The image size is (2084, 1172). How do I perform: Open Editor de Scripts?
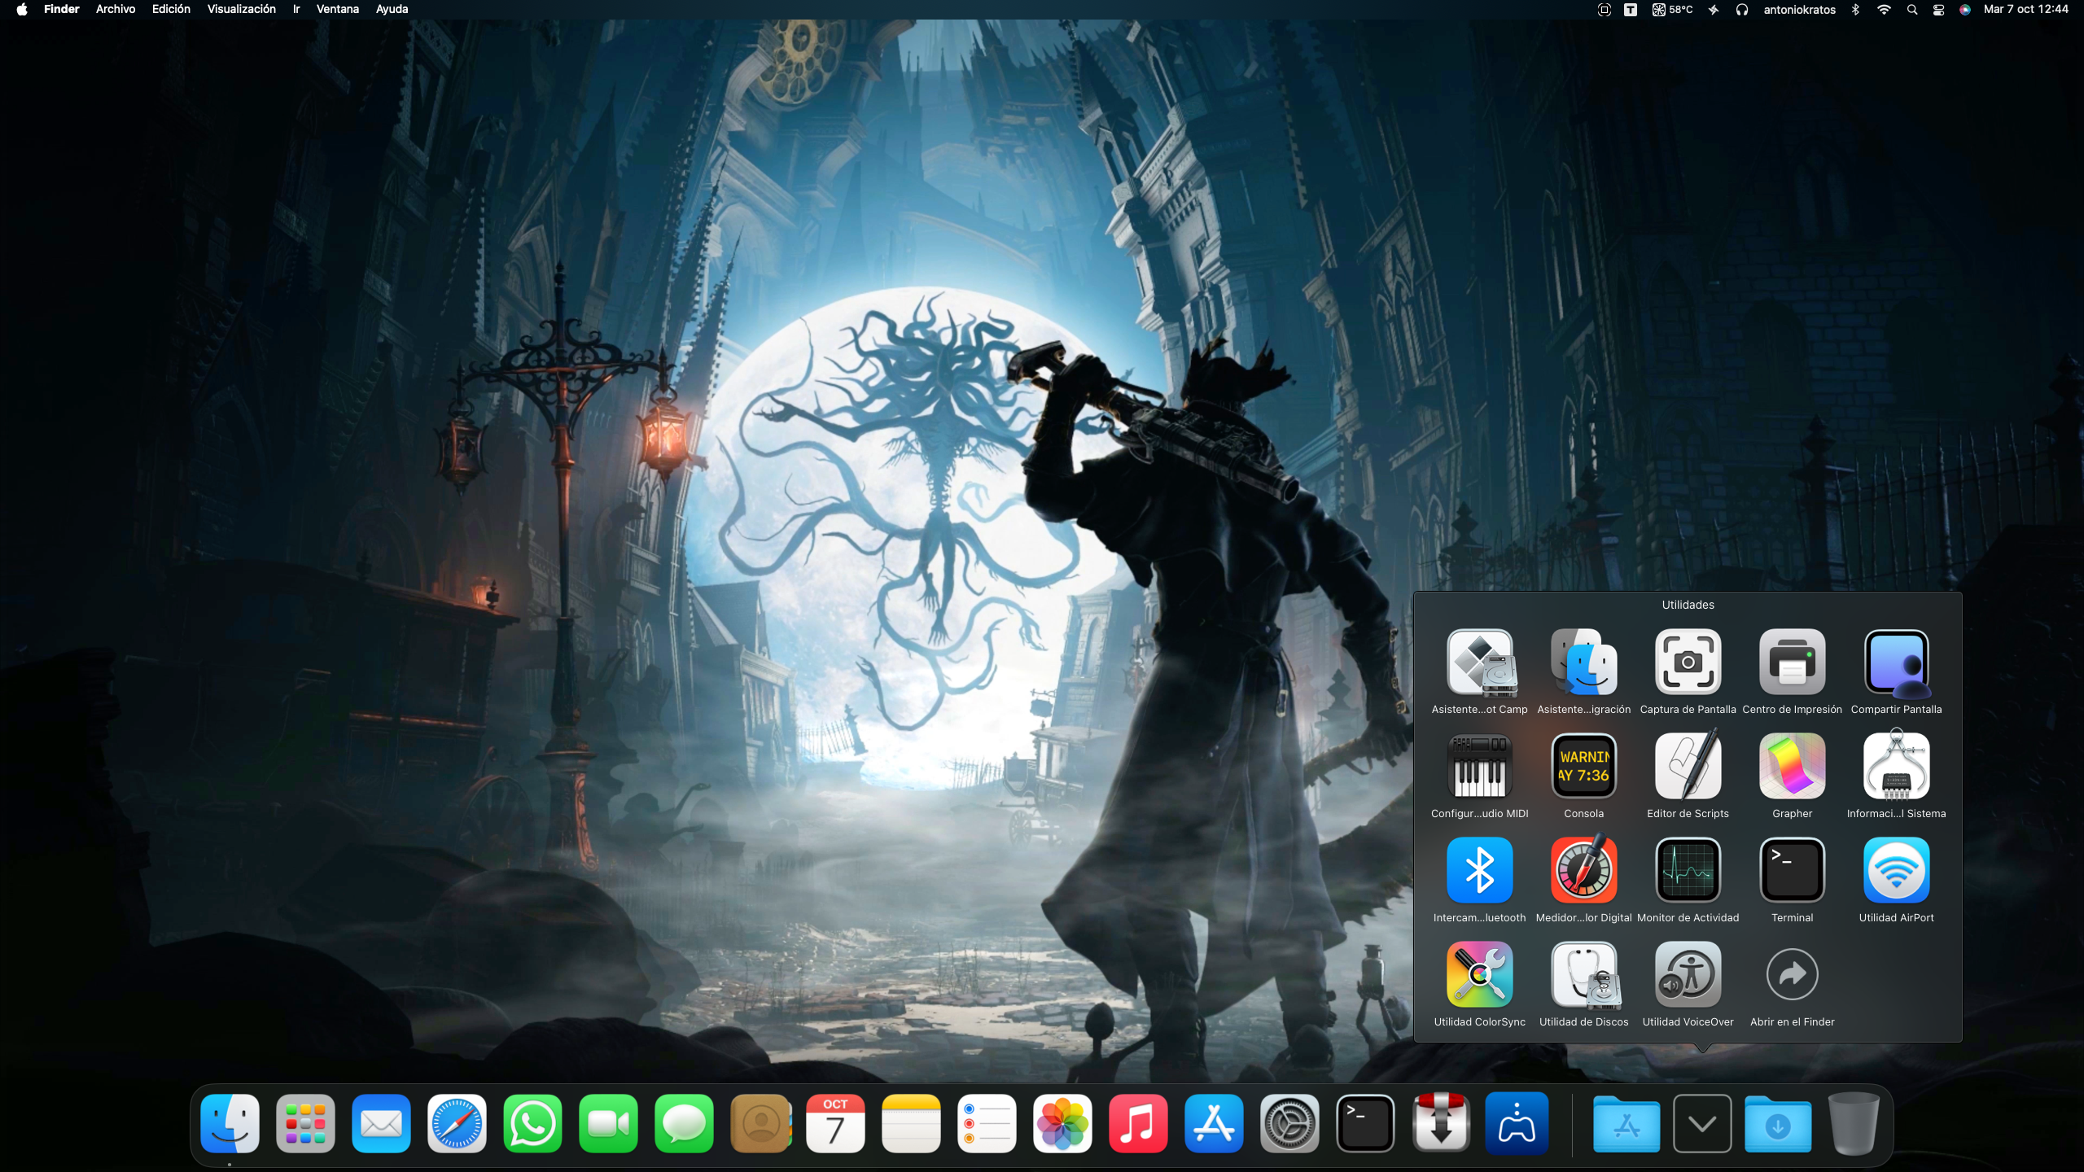[1688, 767]
